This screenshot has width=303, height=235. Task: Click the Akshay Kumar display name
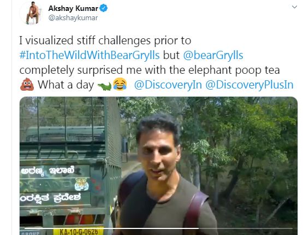[73, 8]
